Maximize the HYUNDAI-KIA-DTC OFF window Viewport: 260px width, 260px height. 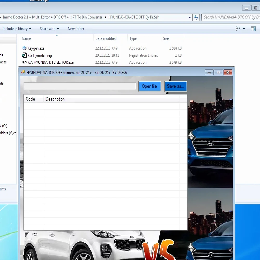218,73
